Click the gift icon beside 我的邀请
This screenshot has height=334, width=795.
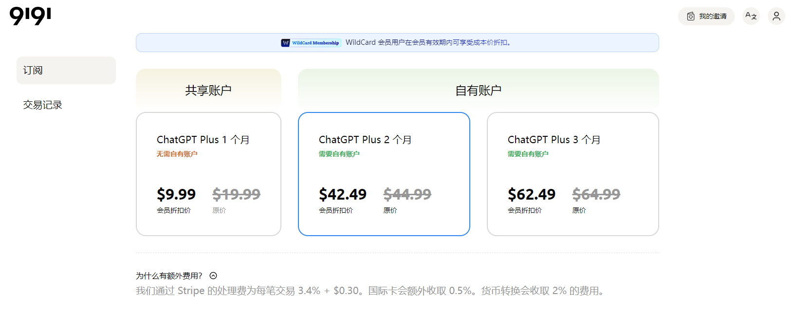pyautogui.click(x=690, y=17)
